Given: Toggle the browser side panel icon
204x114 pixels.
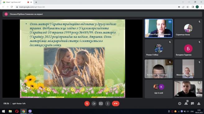Looking at the screenshot, I should (193, 7).
